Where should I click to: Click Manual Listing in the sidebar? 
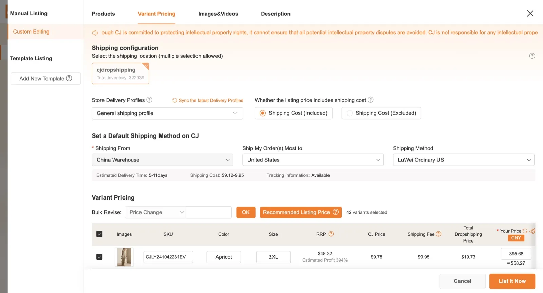(29, 13)
